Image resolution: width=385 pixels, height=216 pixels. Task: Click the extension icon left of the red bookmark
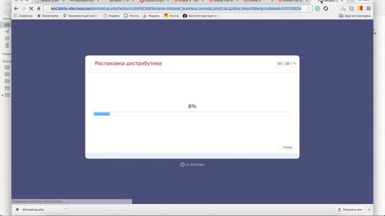(x=351, y=8)
